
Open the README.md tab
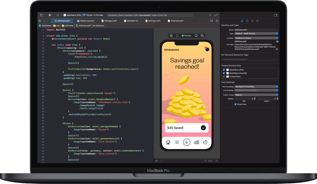132,21
